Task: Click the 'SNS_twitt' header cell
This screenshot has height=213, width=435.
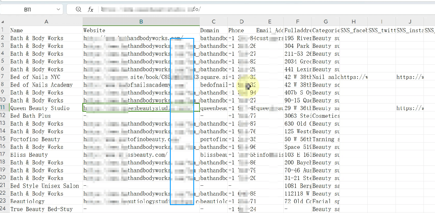Action: point(382,30)
